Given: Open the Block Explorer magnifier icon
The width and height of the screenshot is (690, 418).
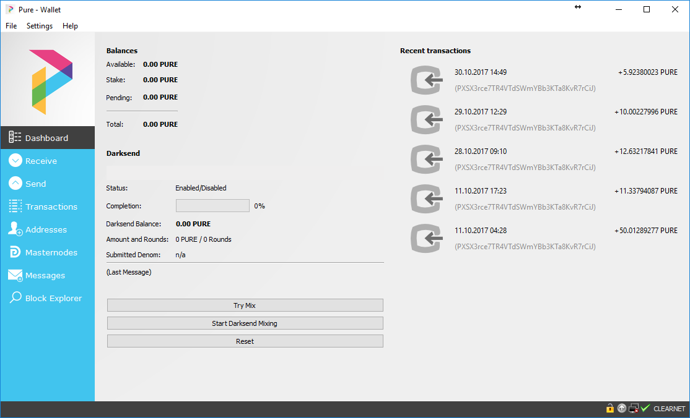Looking at the screenshot, I should [x=15, y=297].
